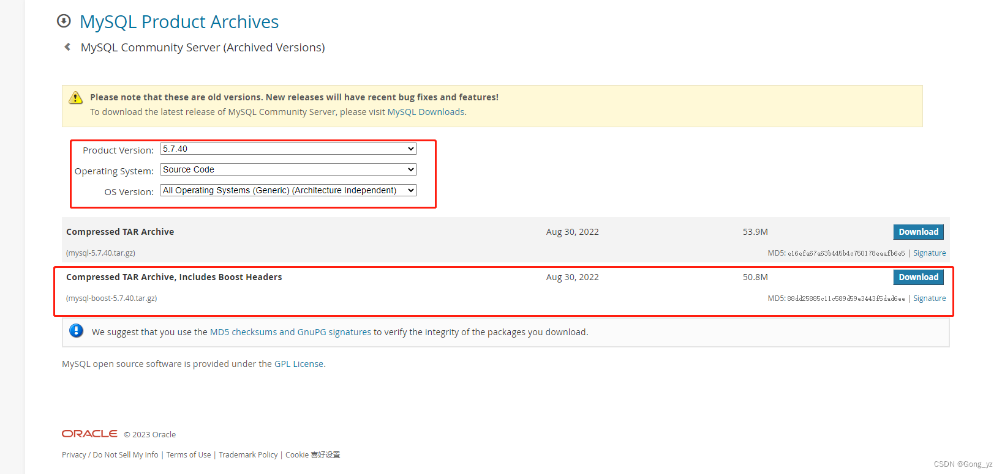1002x474 pixels.
Task: Click the yellow warning triangle icon
Action: [75, 97]
